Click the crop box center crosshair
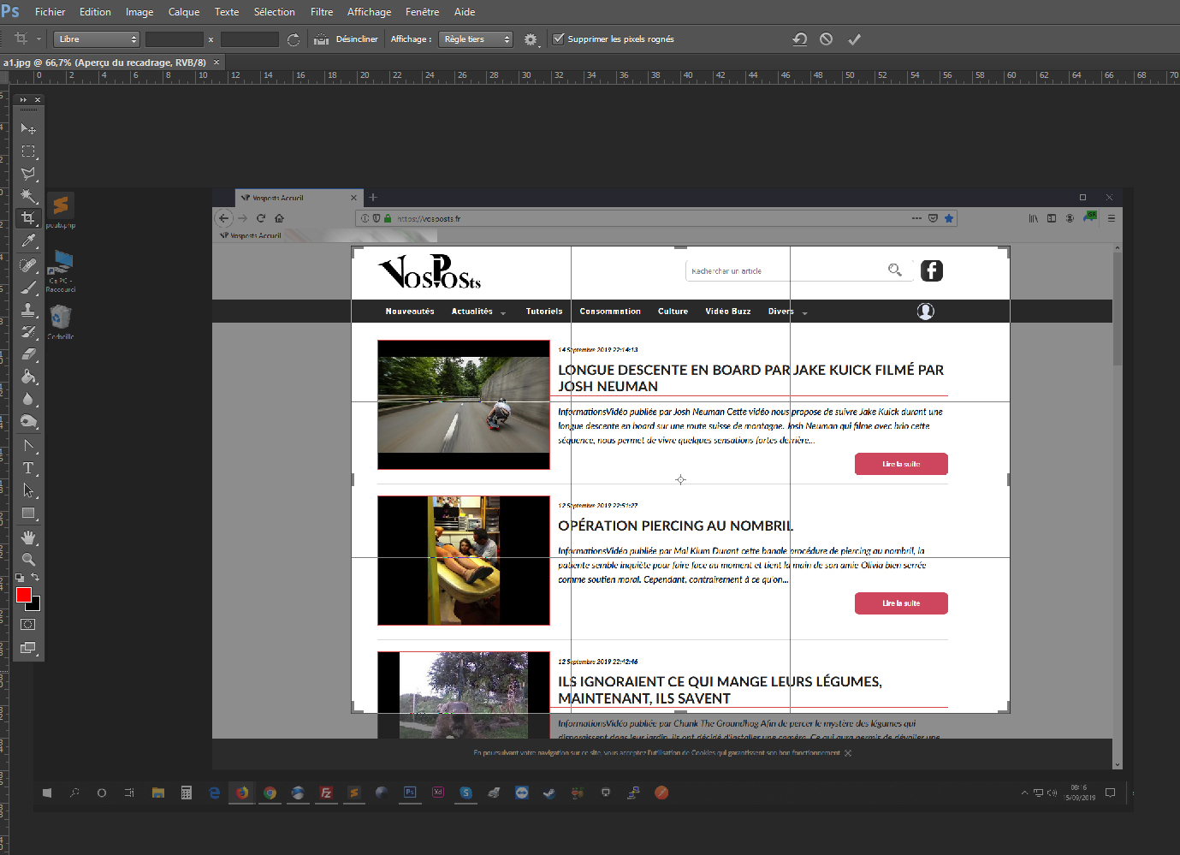Viewport: 1180px width, 855px height. click(x=681, y=480)
